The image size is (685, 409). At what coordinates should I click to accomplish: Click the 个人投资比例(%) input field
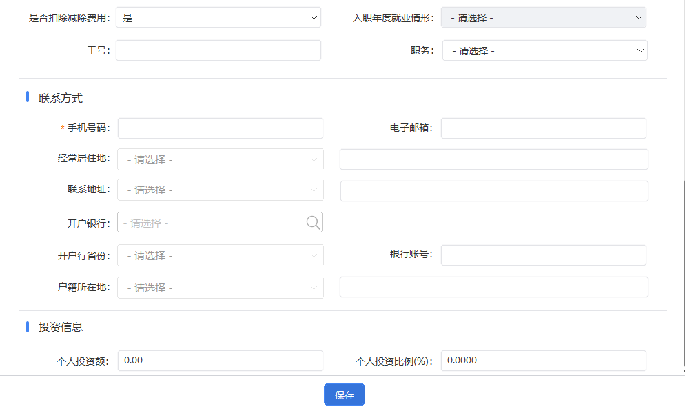pos(544,361)
